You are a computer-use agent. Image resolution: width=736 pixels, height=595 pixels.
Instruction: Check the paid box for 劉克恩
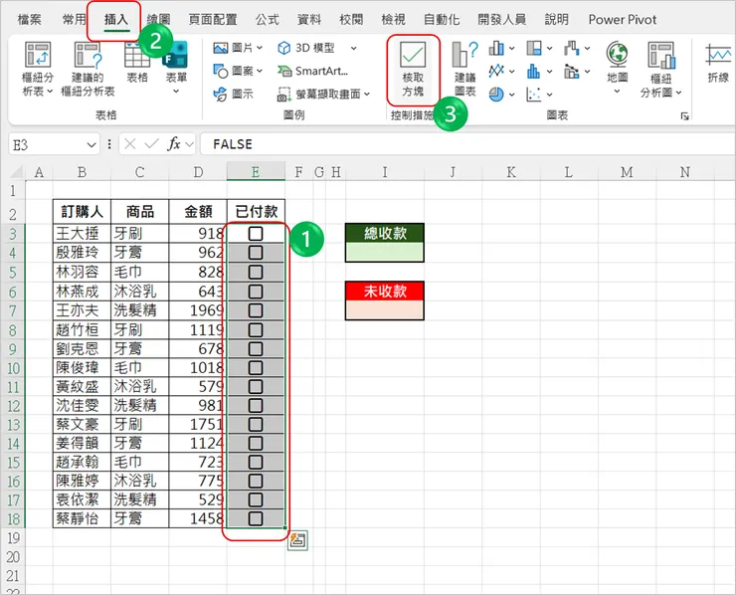pyautogui.click(x=256, y=349)
